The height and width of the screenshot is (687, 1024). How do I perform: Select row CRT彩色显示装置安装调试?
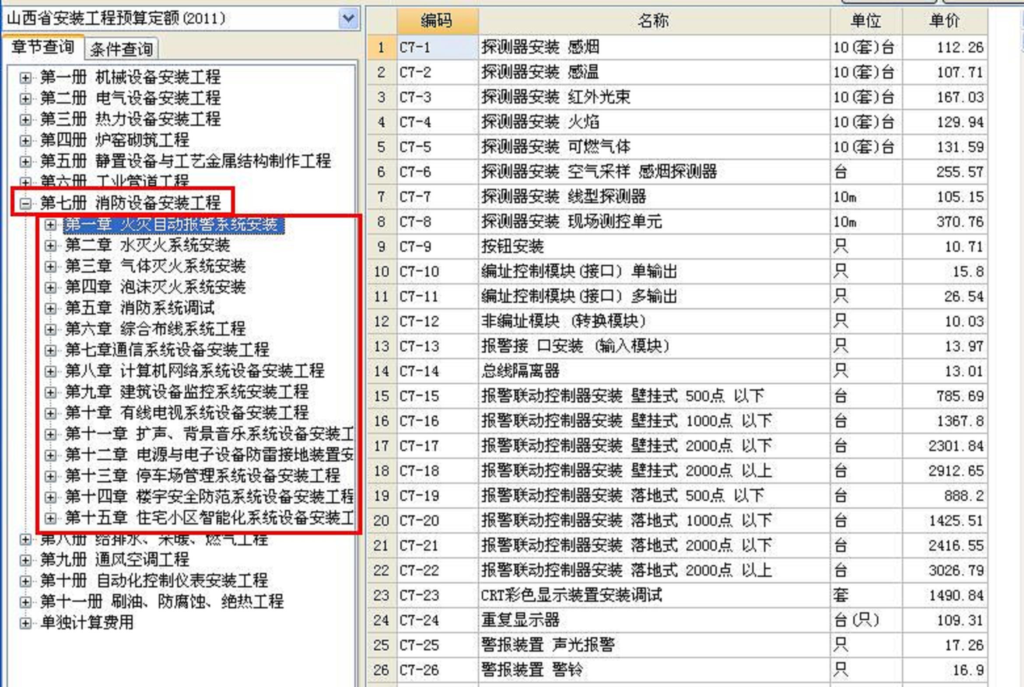coord(677,595)
